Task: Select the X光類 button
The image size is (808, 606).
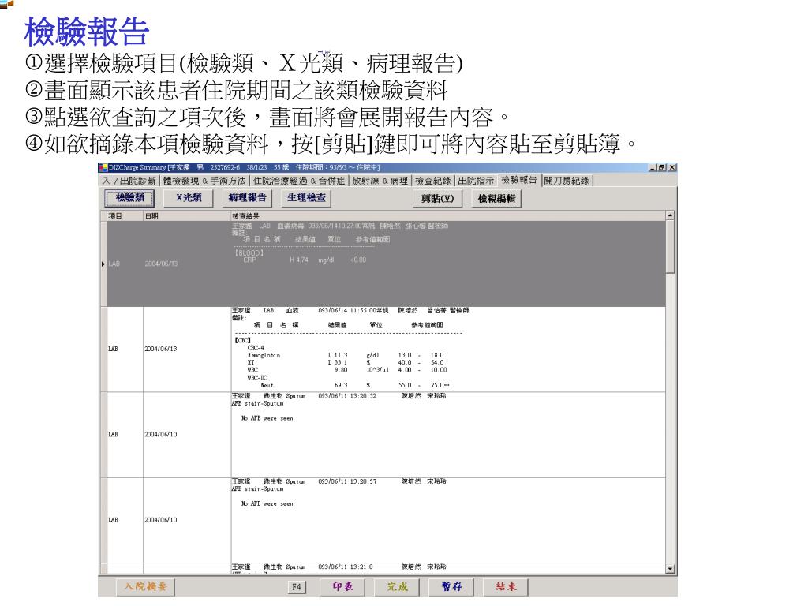Action: pos(189,198)
